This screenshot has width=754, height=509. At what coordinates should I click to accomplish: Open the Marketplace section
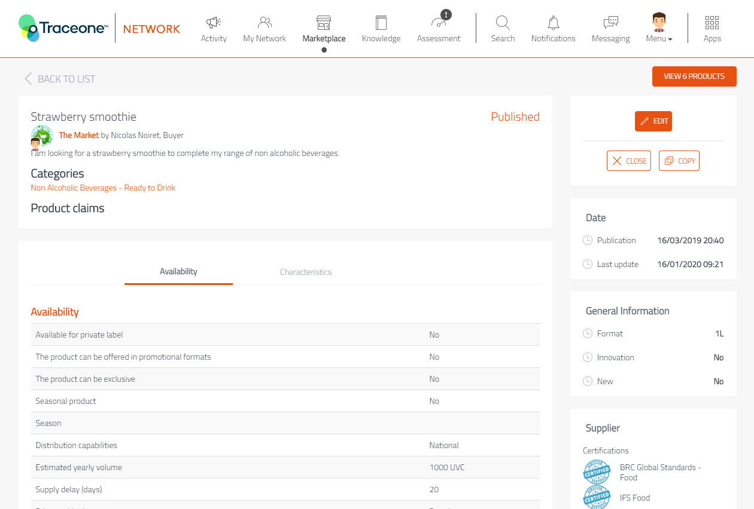point(323,28)
